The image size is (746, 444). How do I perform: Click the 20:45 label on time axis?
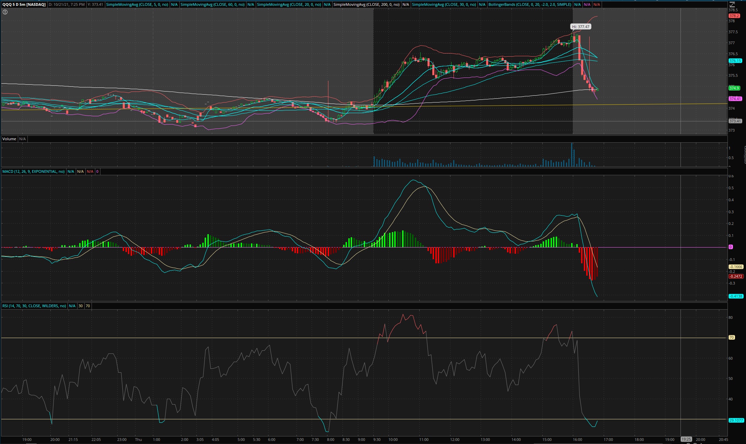(723, 440)
